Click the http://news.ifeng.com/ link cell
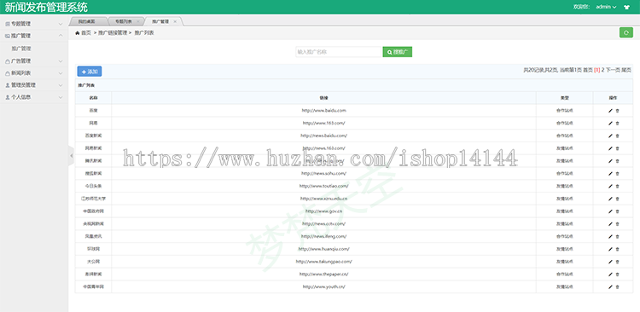The image size is (640, 312). [323, 236]
